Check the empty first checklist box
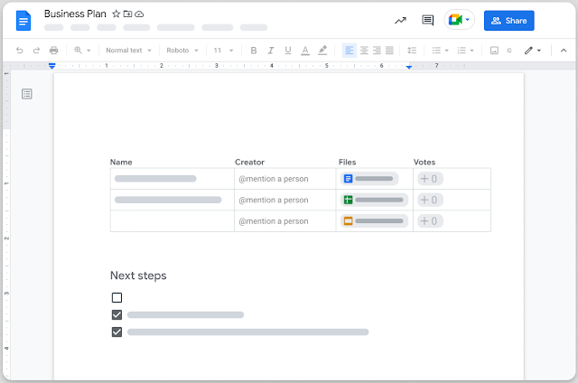The height and width of the screenshot is (383, 578). point(117,297)
